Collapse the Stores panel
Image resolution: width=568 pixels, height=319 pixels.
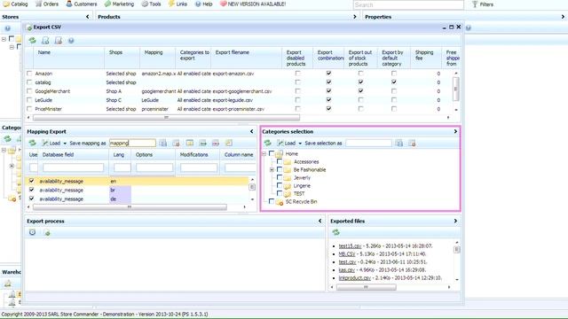pyautogui.click(x=88, y=17)
